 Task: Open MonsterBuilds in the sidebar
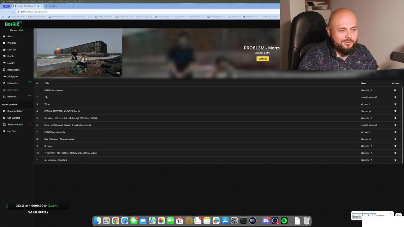pos(15,125)
